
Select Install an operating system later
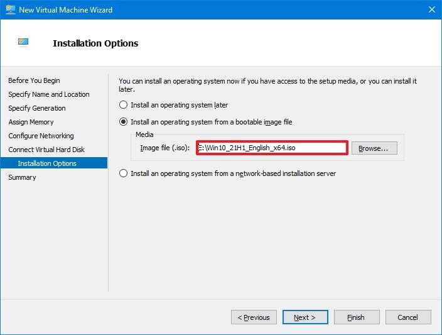point(123,105)
